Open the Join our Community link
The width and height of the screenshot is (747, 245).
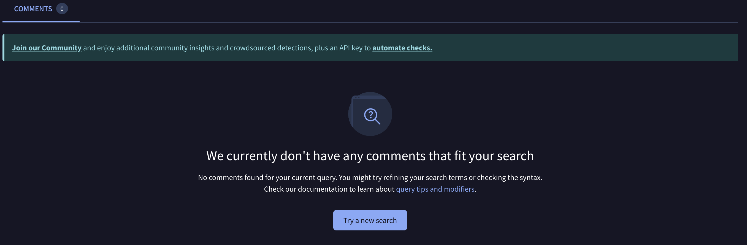click(x=47, y=48)
